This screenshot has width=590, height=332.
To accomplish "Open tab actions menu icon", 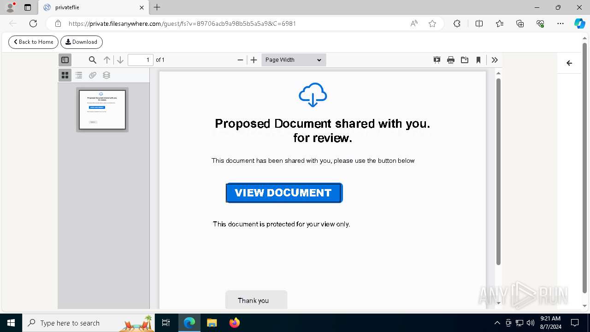I will pyautogui.click(x=28, y=7).
